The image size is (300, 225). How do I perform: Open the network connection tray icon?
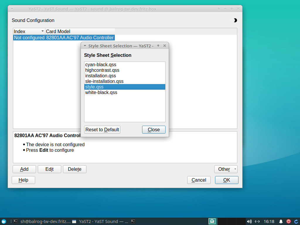(x=257, y=221)
